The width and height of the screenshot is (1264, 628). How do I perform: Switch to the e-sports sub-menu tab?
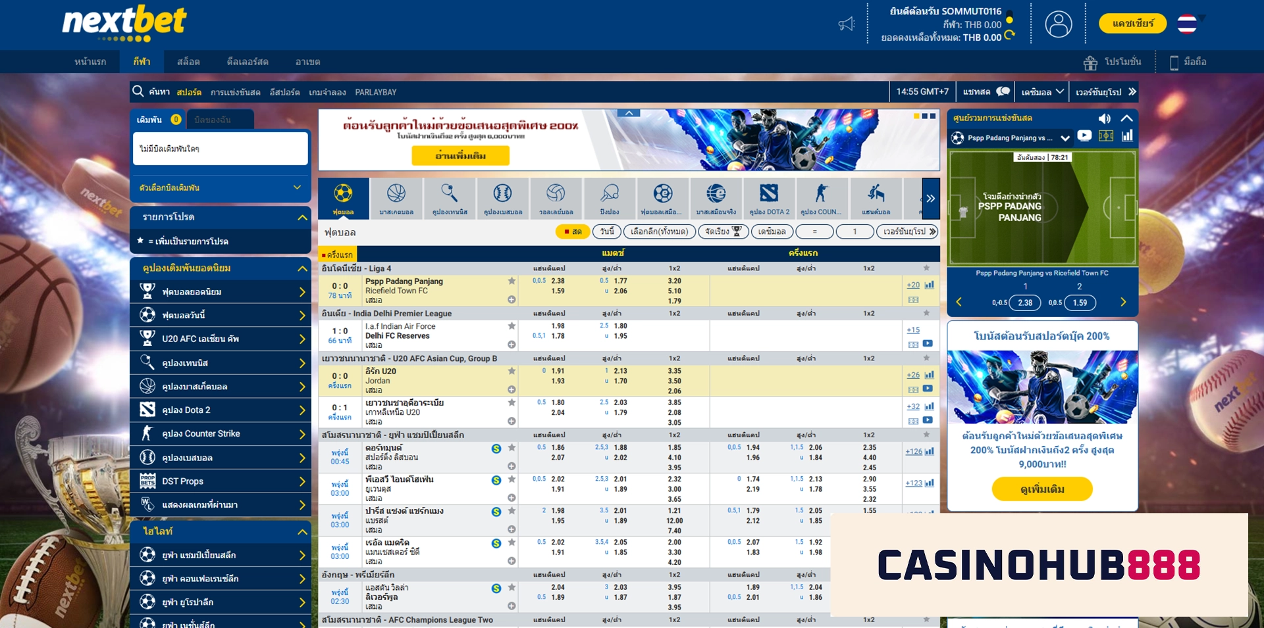[284, 92]
